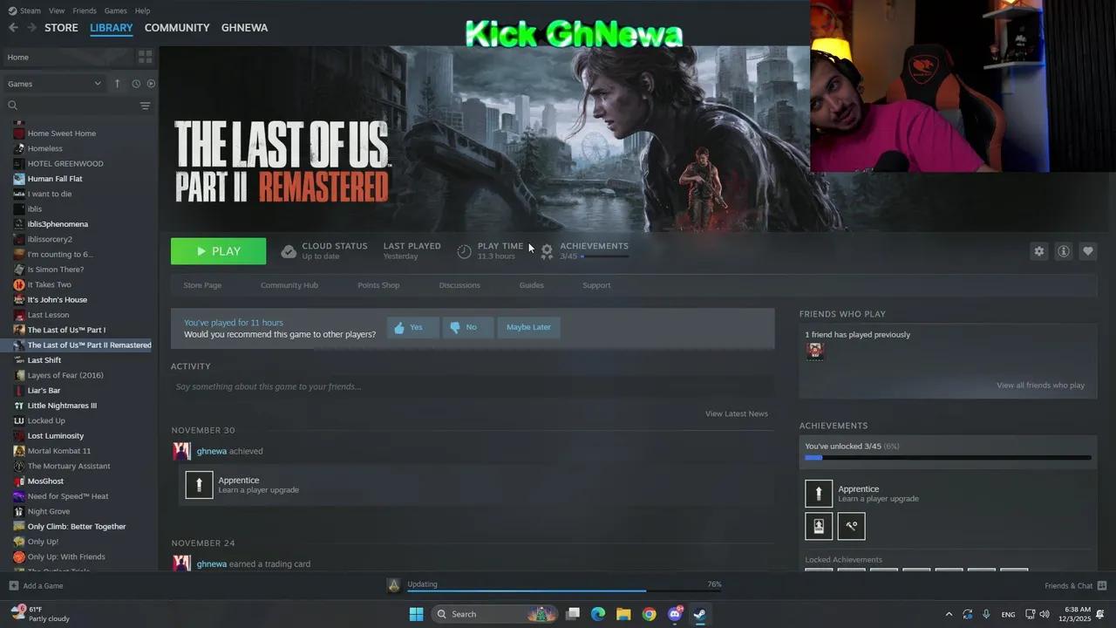Go back with the left arrow icon
This screenshot has width=1116, height=628.
click(x=13, y=28)
